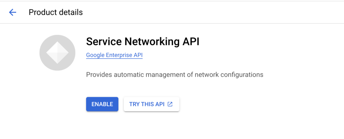Image resolution: width=344 pixels, height=139 pixels.
Task: Open the TRY THIS API button
Action: point(152,104)
